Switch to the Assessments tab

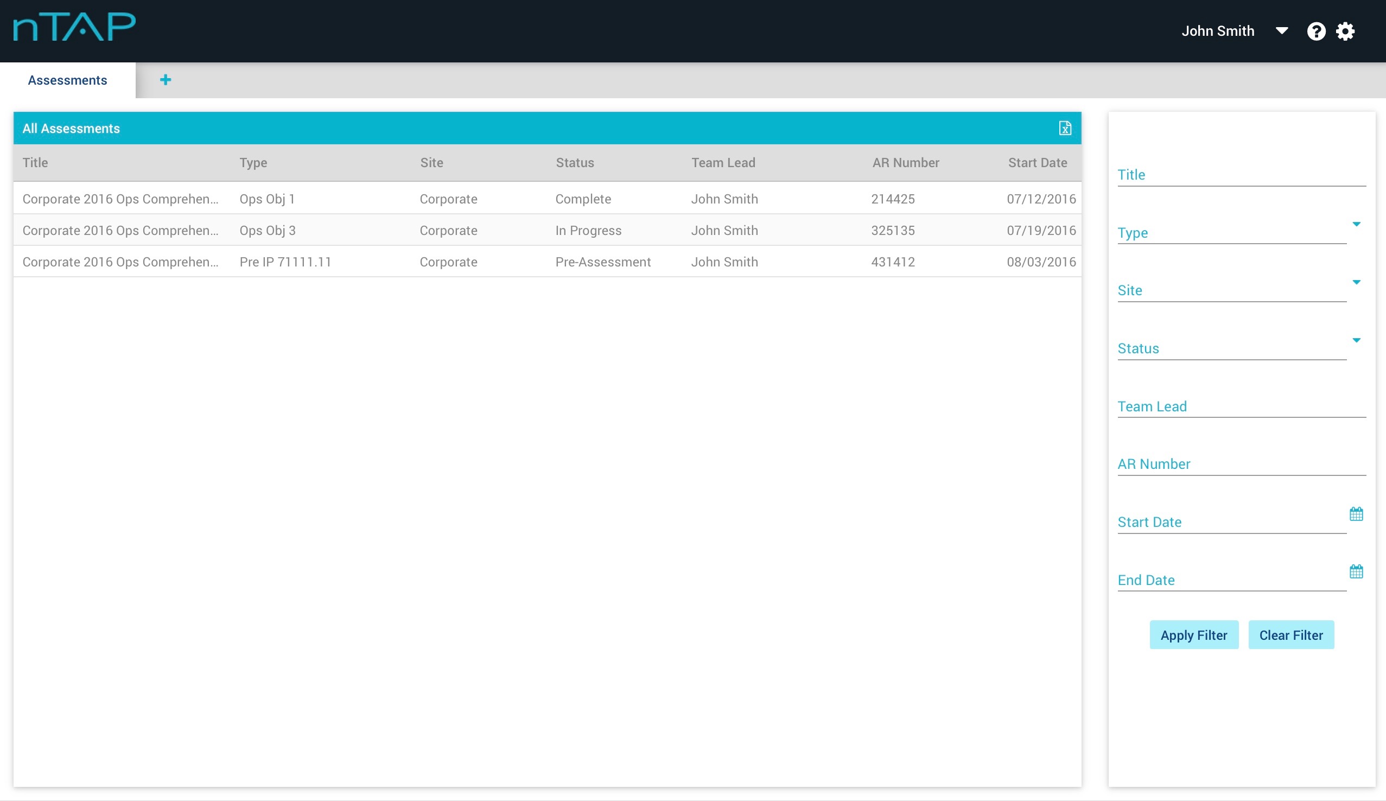click(x=68, y=80)
